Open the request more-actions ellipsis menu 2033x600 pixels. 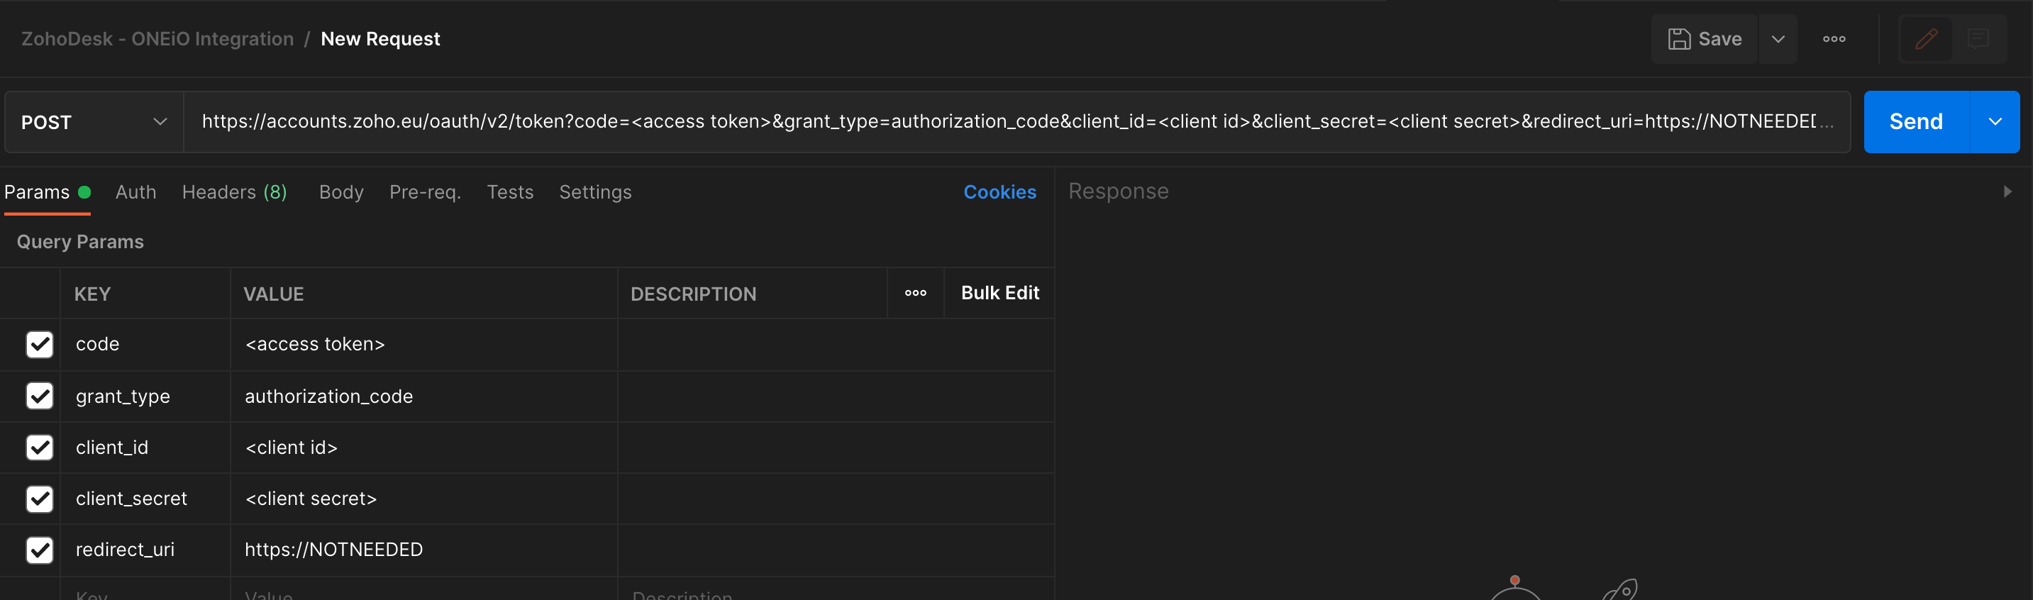coord(1834,39)
